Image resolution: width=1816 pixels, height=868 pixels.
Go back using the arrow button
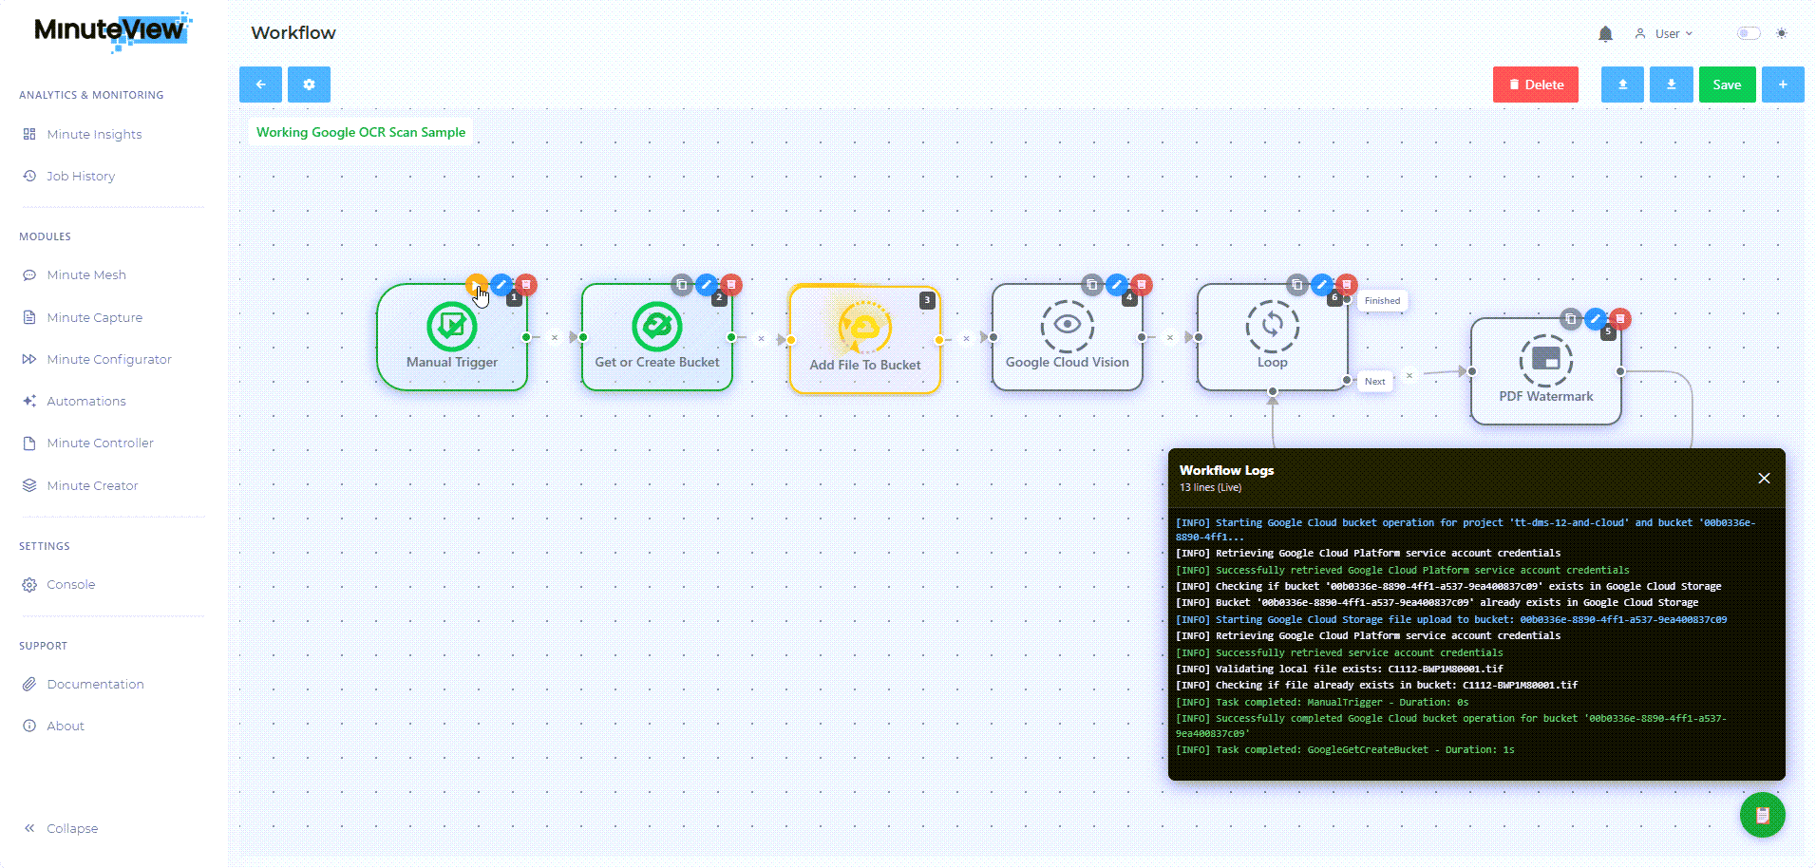pos(260,84)
